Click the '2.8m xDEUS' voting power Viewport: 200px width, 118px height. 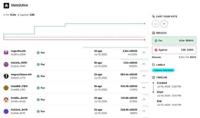[x=130, y=51]
